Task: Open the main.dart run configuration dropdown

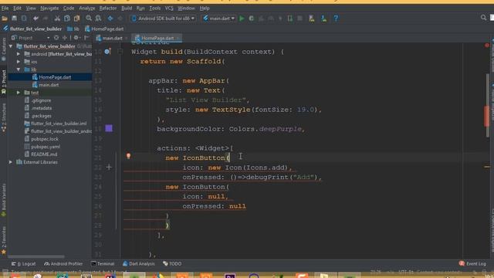Action: [219, 19]
